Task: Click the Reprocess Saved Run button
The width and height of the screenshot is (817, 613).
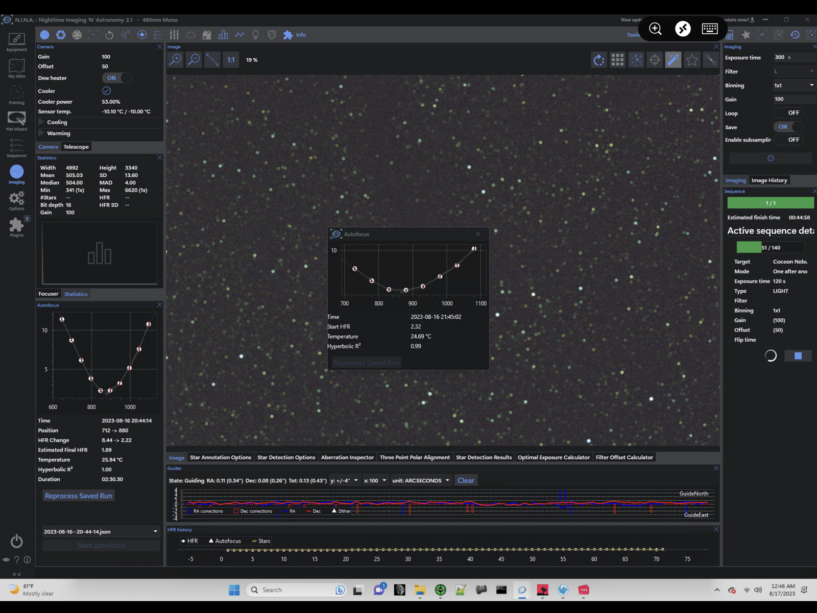Action: point(78,496)
